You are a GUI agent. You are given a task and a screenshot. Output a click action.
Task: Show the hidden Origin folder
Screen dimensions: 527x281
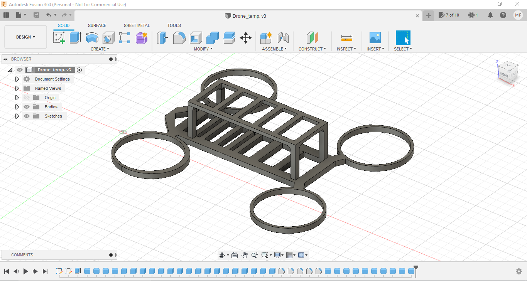(x=27, y=98)
